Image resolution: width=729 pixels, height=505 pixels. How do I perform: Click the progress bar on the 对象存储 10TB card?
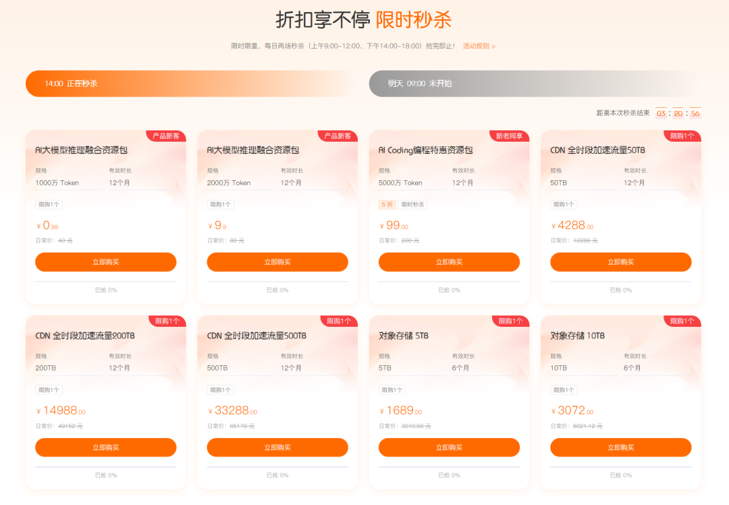point(621,467)
